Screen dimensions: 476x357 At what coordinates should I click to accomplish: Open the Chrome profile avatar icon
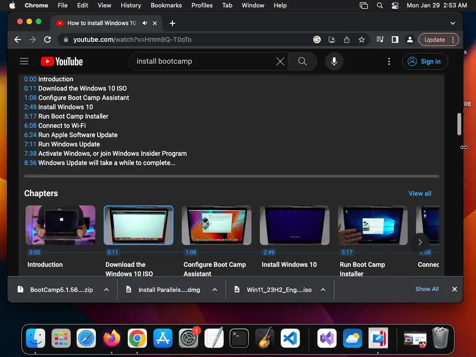pyautogui.click(x=410, y=40)
